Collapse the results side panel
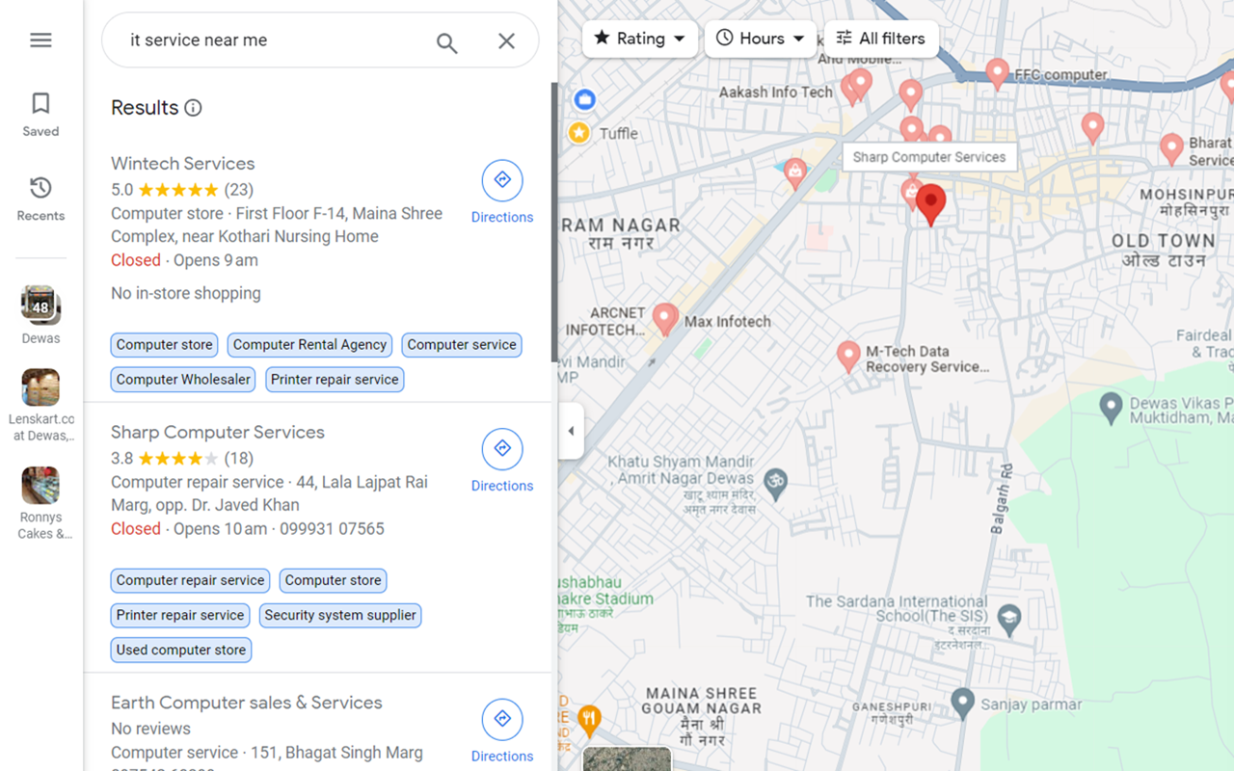Screen dimensions: 1234x771 pos(571,432)
